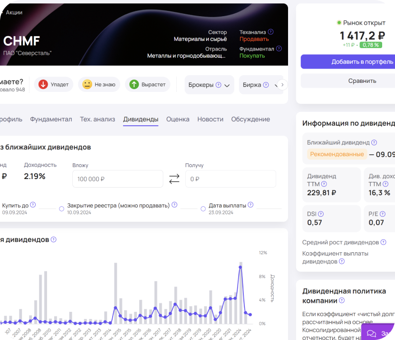Open the chat widget button
395x340 pixels.
(x=377, y=332)
